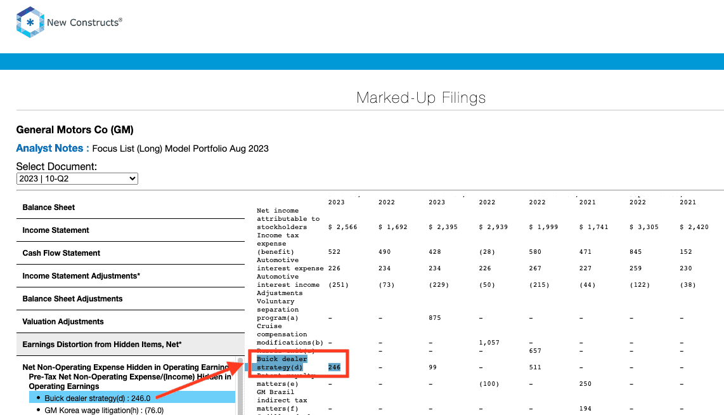Viewport: 724px width, 415px height.
Task: Click the 194 GM Brazil indirect tax value
Action: (x=586, y=409)
